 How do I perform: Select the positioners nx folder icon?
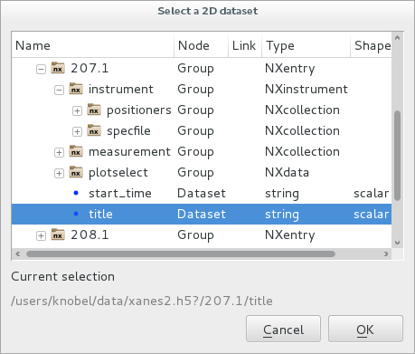94,110
